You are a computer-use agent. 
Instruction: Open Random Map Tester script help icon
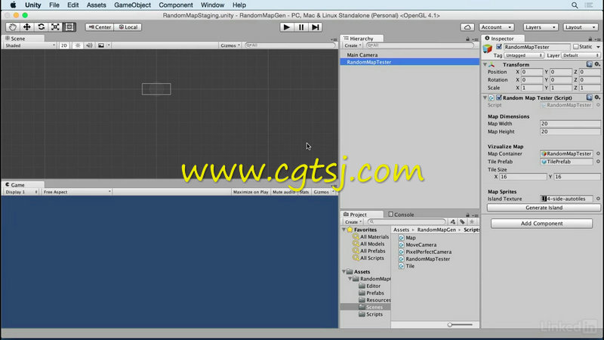coord(590,97)
